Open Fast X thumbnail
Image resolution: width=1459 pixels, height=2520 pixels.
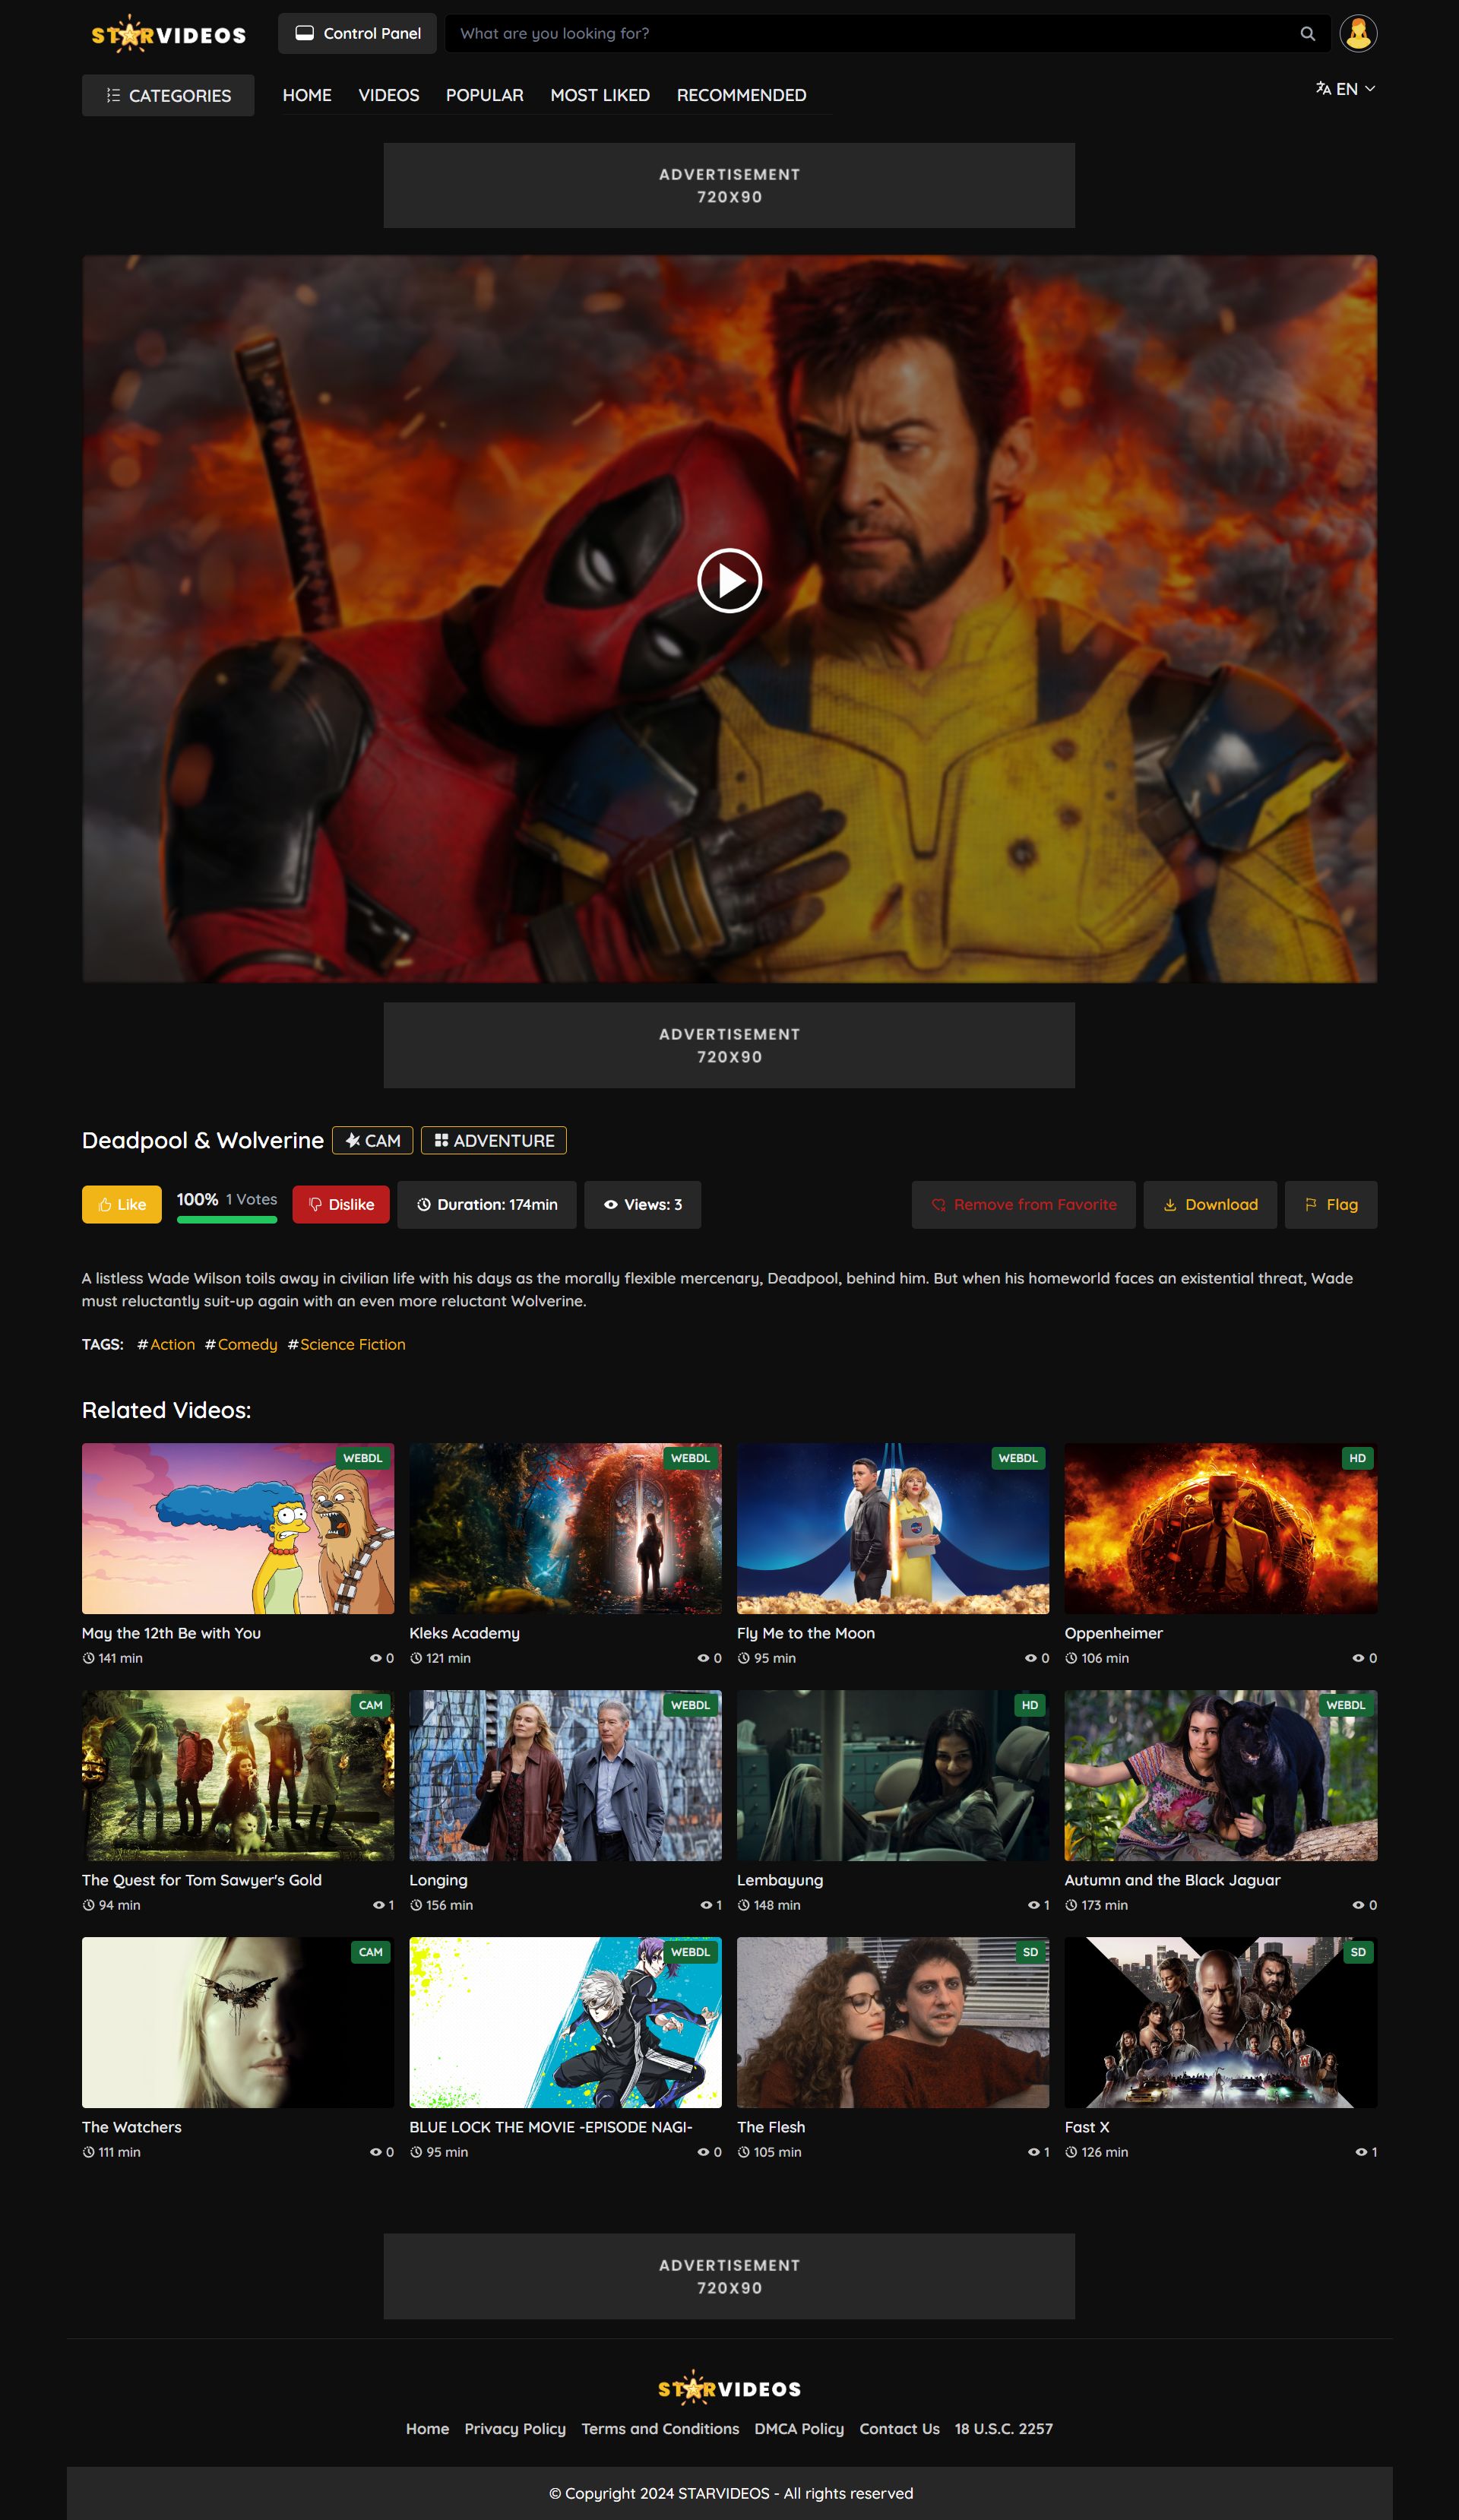pyautogui.click(x=1221, y=2022)
